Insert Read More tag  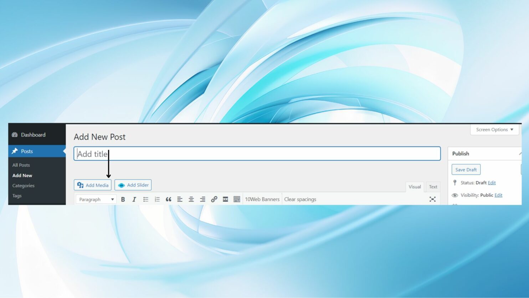(x=225, y=199)
